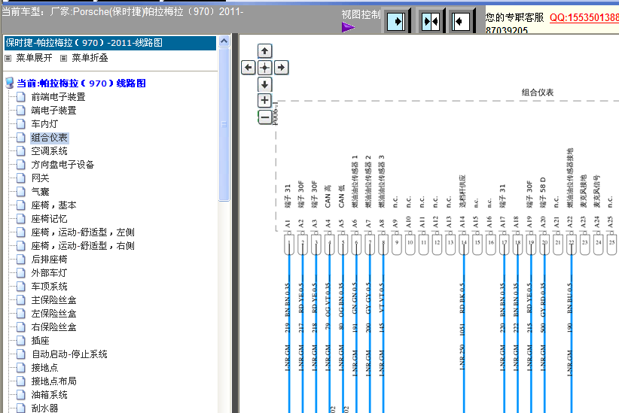Click the tree panel scrollbar thumb

[x=224, y=124]
